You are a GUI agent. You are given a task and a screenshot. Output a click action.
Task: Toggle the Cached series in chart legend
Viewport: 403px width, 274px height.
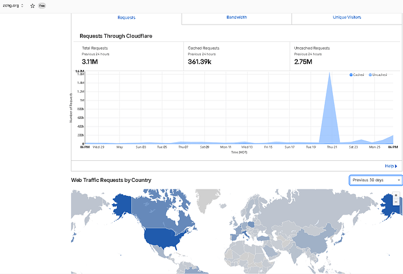[x=357, y=75]
